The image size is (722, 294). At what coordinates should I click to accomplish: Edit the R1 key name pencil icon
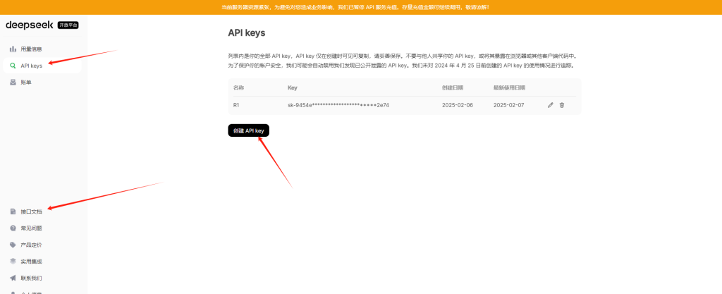point(550,105)
